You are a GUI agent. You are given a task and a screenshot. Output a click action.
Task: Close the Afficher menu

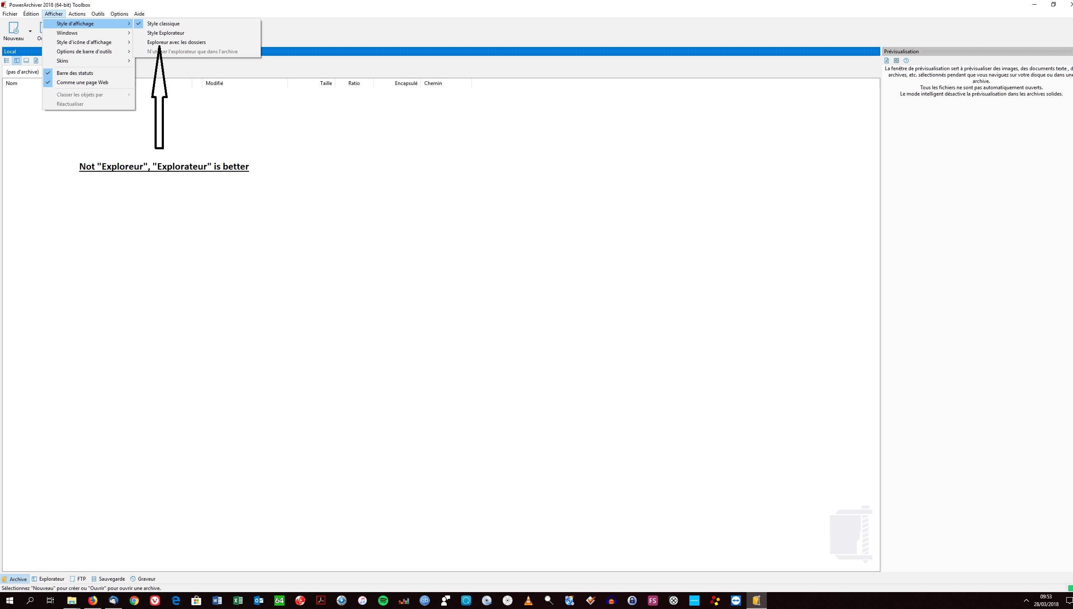pos(54,14)
